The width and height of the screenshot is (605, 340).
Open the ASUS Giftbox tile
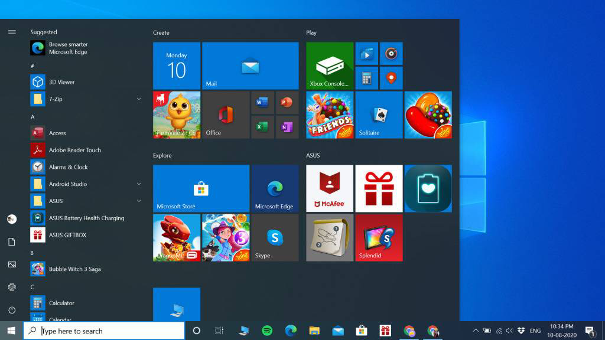click(379, 188)
